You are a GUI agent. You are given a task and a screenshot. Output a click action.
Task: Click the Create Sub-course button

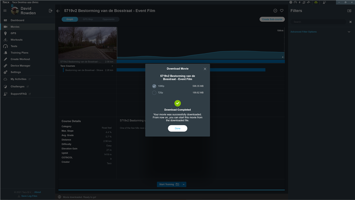(272, 19)
